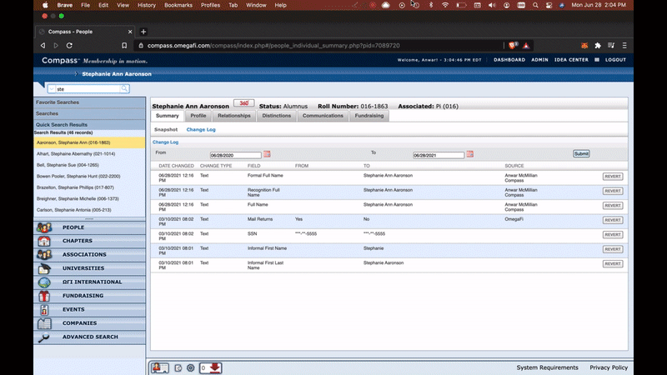
Task: Click the Brave Rewards triangle icon
Action: click(526, 46)
